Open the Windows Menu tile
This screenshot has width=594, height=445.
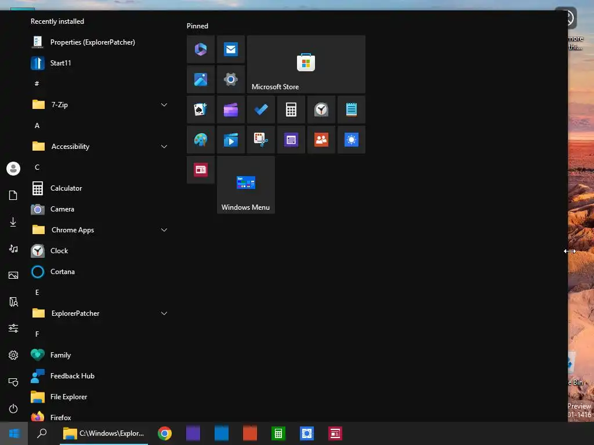[246, 185]
